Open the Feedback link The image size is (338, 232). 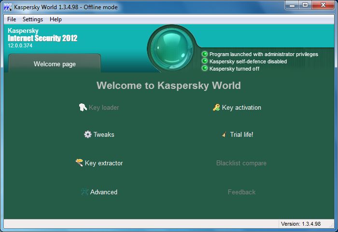[241, 192]
